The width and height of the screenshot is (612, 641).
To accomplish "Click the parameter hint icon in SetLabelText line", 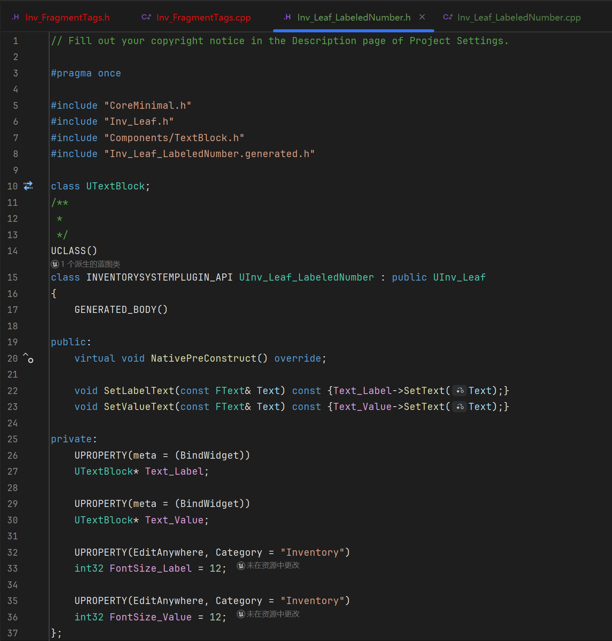I will pos(460,391).
